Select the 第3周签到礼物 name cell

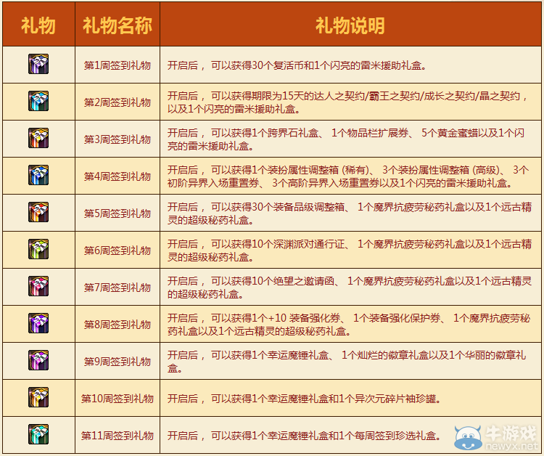pyautogui.click(x=118, y=139)
